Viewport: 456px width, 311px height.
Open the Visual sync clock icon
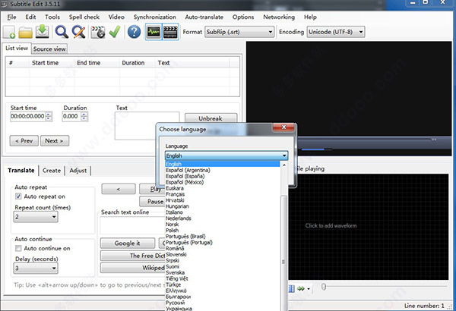pyautogui.click(x=97, y=32)
